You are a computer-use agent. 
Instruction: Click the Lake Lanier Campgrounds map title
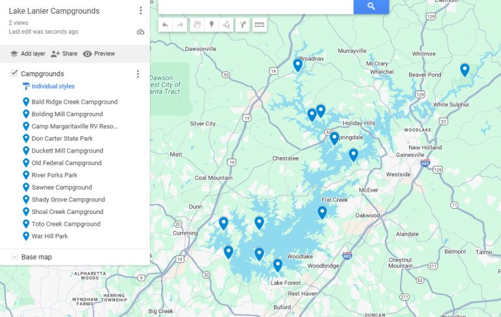(x=54, y=11)
